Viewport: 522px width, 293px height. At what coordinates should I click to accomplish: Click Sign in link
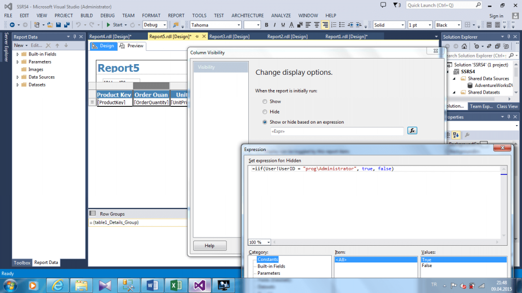(496, 16)
